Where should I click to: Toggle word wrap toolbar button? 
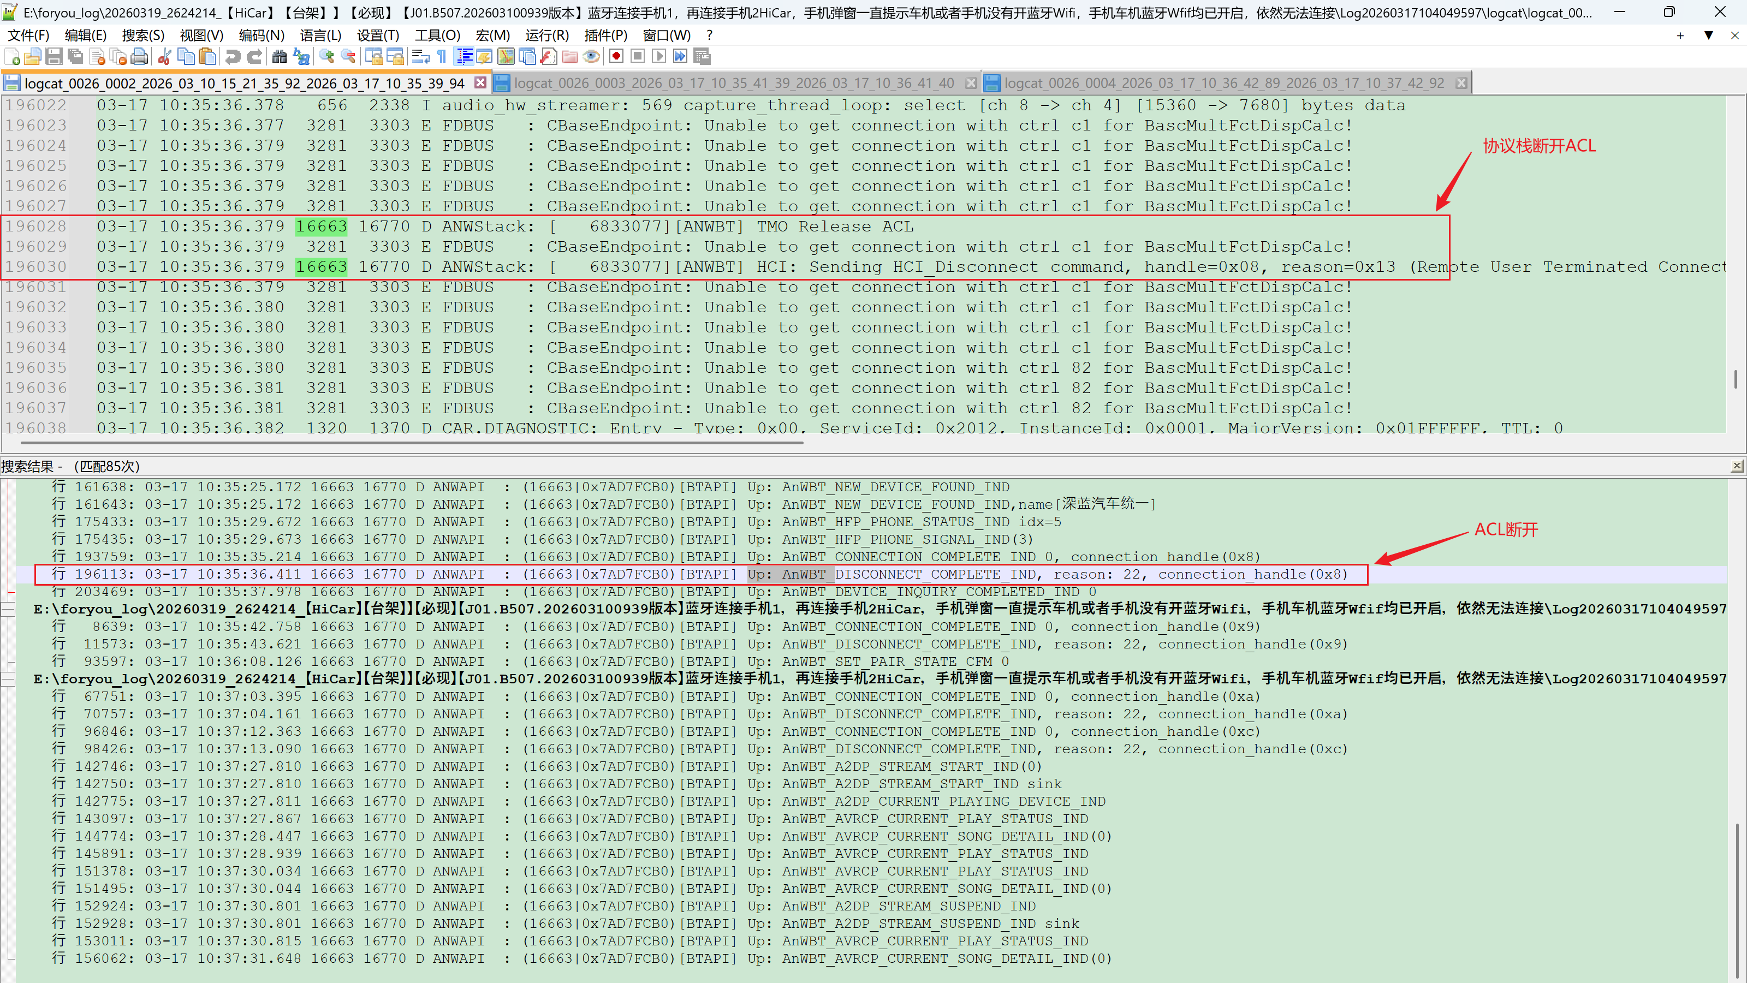pyautogui.click(x=420, y=57)
